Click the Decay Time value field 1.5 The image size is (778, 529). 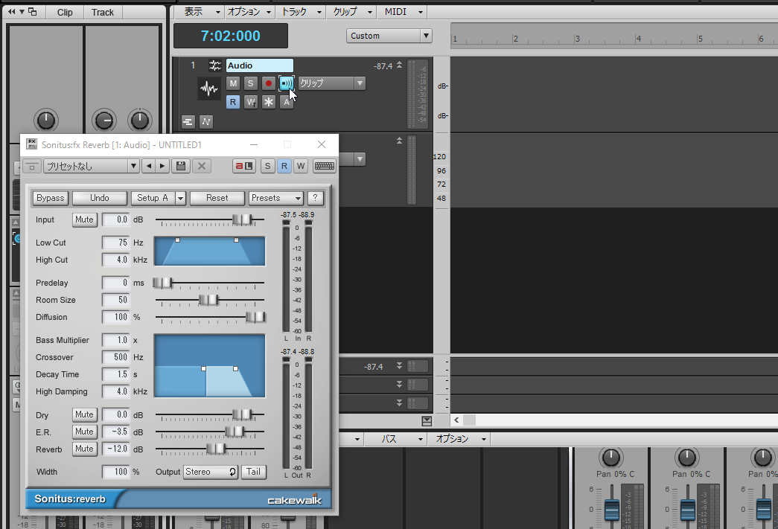pos(115,374)
